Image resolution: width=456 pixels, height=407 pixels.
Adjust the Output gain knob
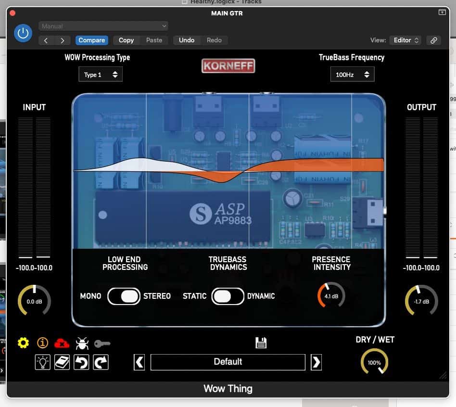click(421, 301)
